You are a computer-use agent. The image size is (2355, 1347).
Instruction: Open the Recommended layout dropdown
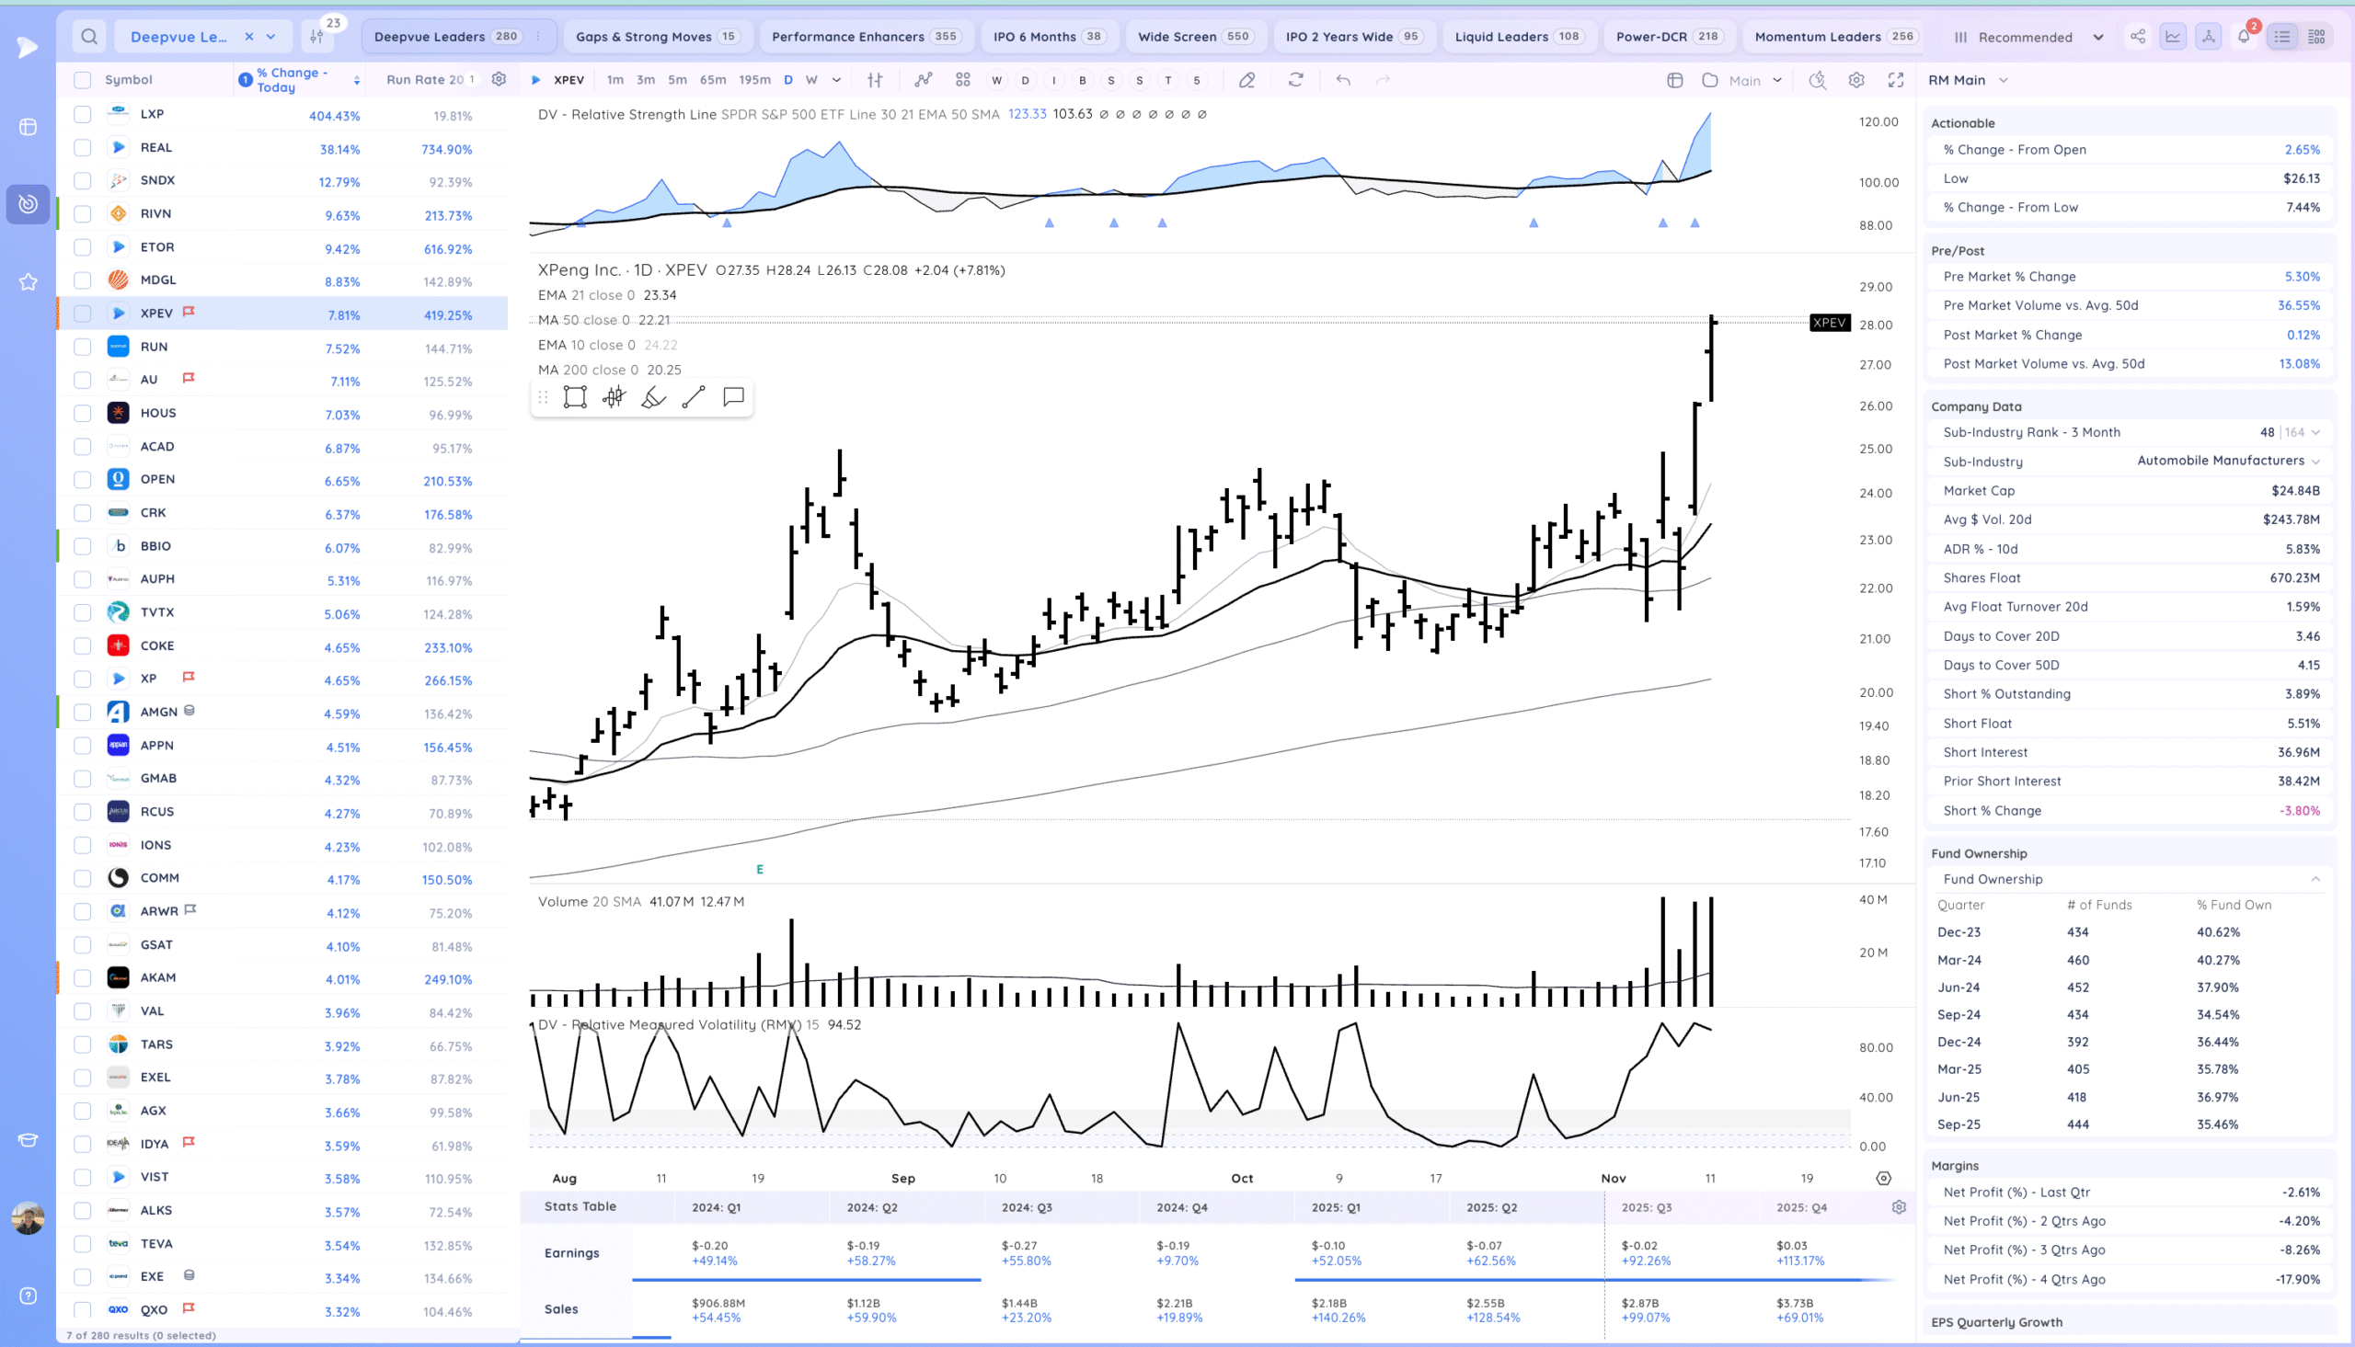[x=2097, y=37]
